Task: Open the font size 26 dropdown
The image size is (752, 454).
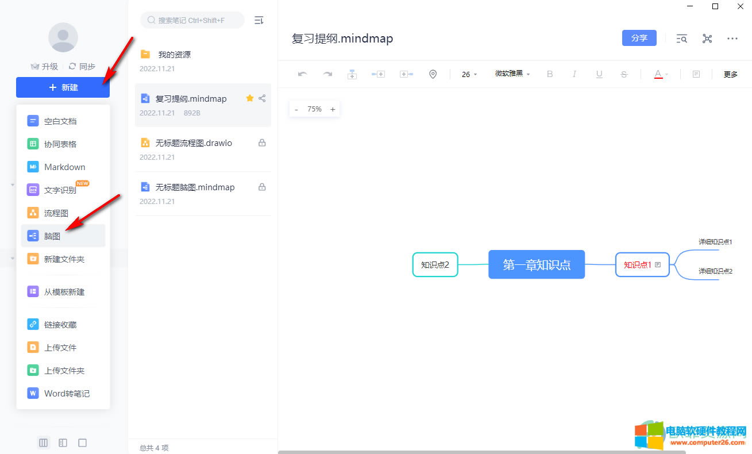Action: (x=469, y=74)
